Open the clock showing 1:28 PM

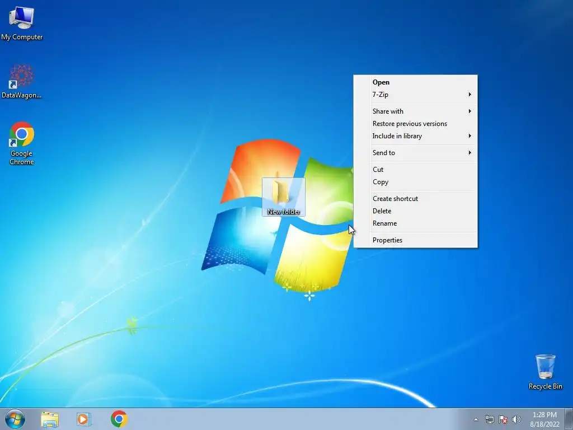click(x=544, y=419)
